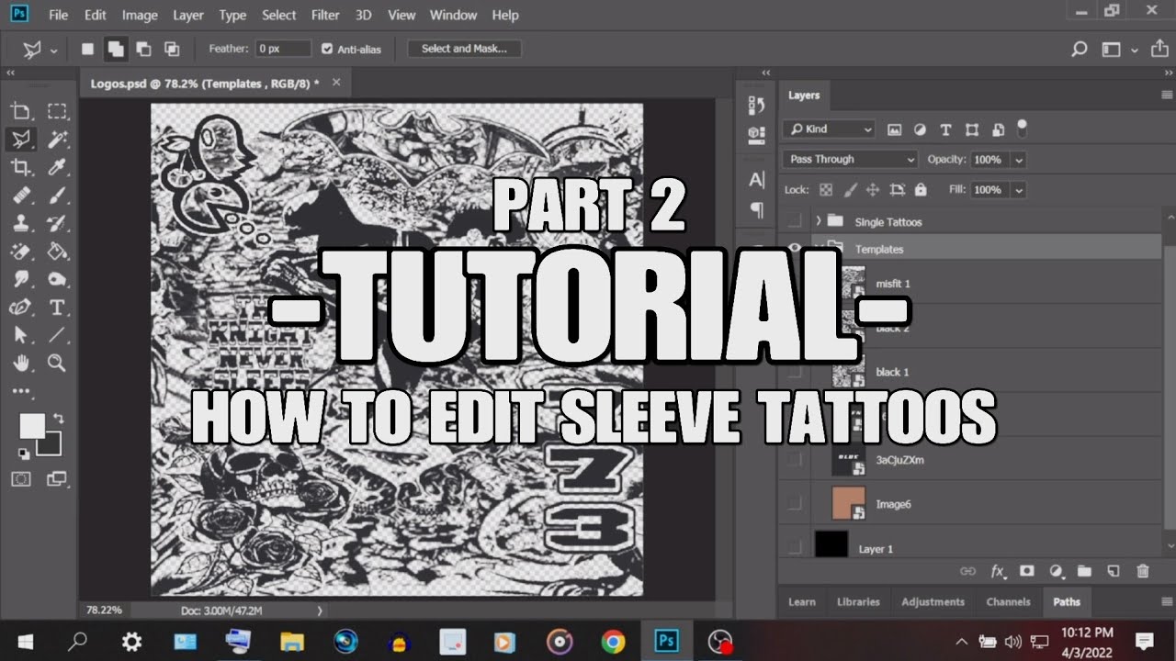This screenshot has width=1176, height=661.
Task: Select the Healing Brush tool
Action: click(20, 195)
